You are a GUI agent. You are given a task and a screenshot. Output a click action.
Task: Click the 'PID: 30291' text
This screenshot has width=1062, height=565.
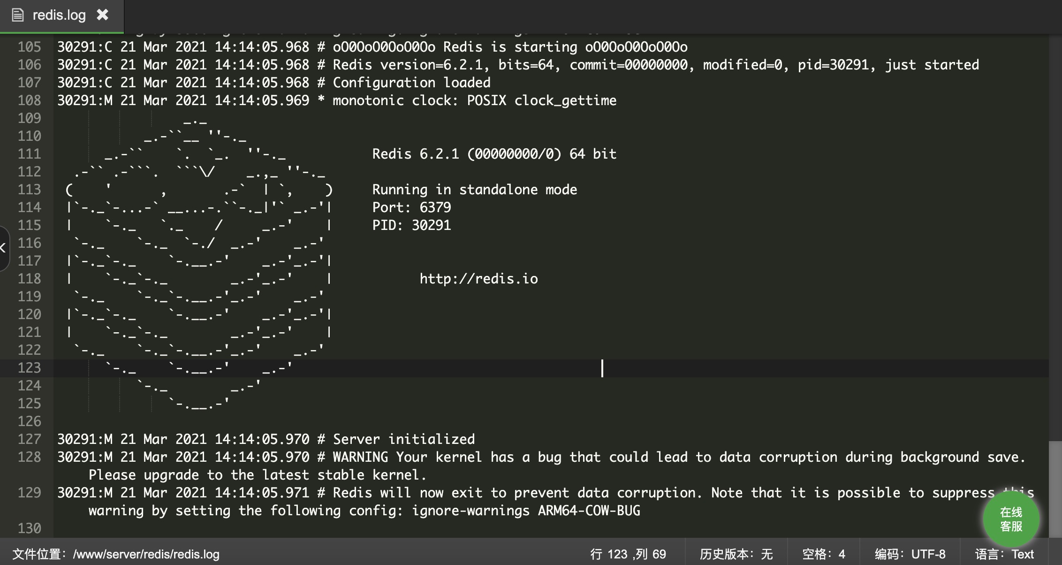coord(411,225)
